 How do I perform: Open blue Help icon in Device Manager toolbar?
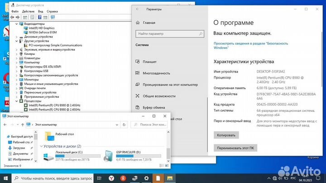click(x=40, y=17)
